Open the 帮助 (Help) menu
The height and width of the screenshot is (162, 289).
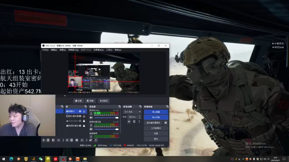118,50
